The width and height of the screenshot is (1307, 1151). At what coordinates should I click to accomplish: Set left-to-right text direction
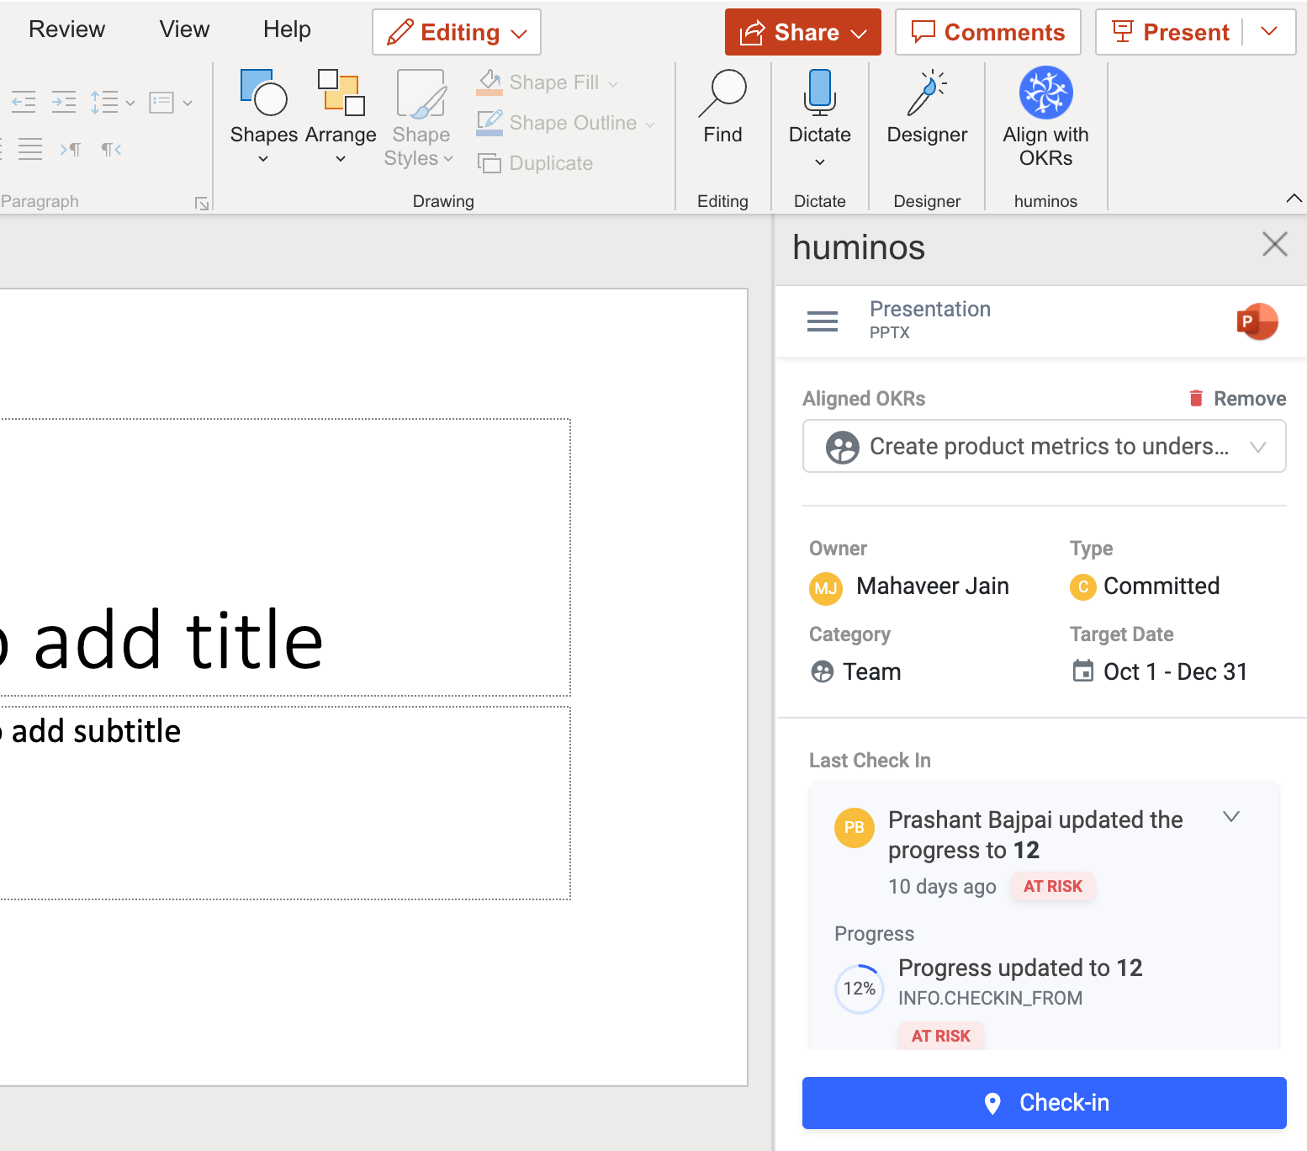click(x=71, y=149)
